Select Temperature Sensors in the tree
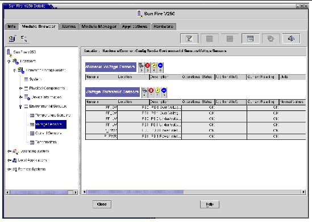Screen dimensions: 312x222 pos(53,115)
